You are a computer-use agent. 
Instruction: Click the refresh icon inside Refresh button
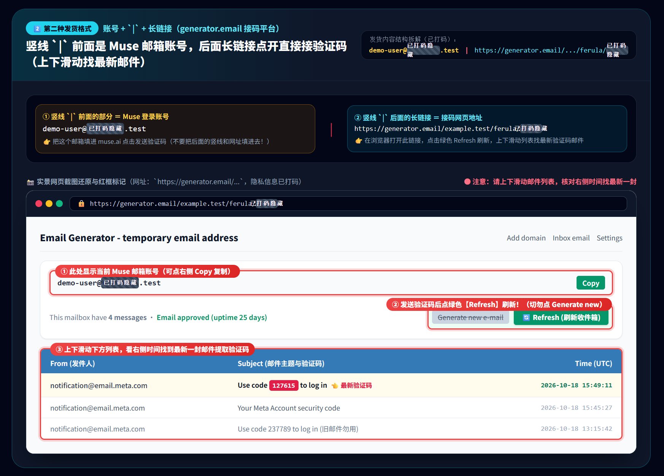(x=526, y=317)
